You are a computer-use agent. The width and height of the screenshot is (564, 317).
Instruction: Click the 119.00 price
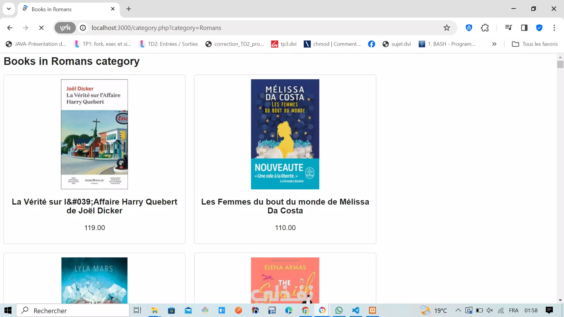click(x=94, y=228)
